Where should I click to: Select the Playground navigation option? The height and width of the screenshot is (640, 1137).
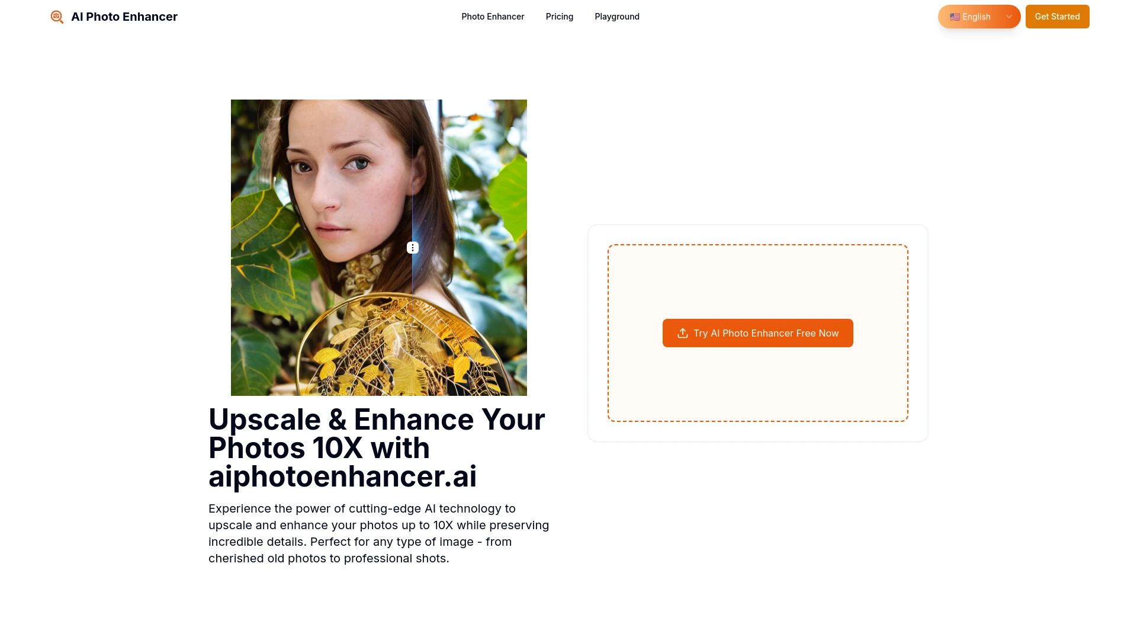(617, 17)
